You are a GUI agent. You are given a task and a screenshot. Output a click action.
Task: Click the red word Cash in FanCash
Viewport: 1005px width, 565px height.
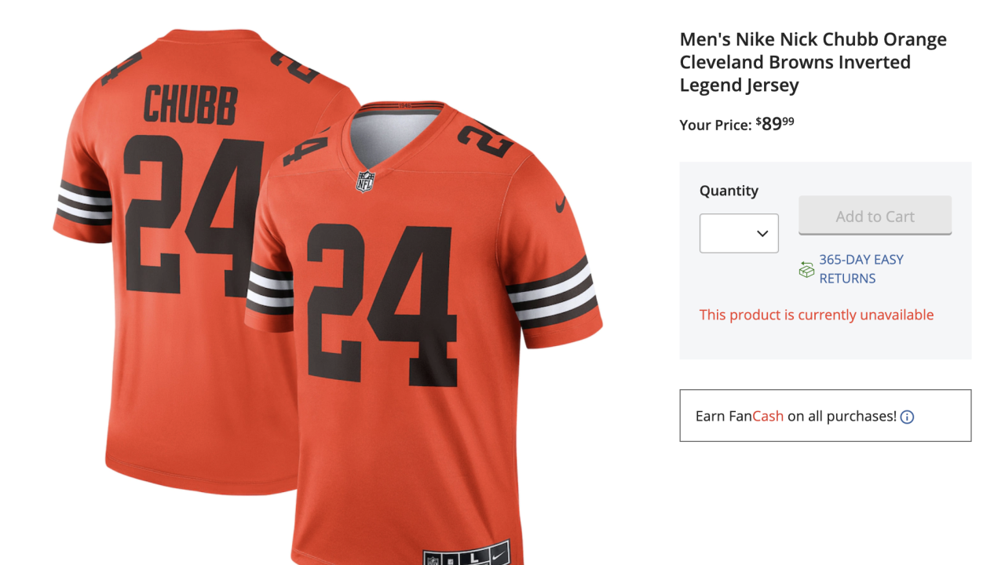pyautogui.click(x=768, y=417)
